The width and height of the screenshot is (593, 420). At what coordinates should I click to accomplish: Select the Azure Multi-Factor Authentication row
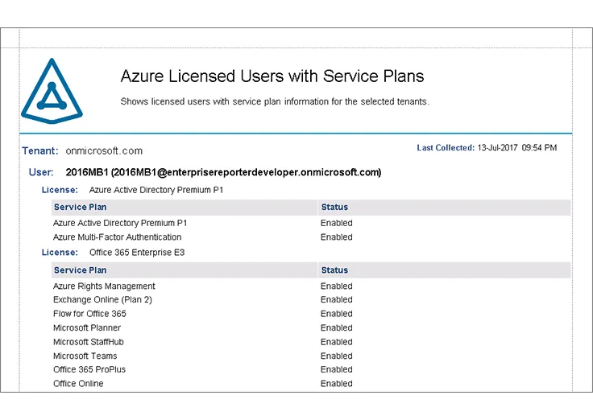coord(117,237)
